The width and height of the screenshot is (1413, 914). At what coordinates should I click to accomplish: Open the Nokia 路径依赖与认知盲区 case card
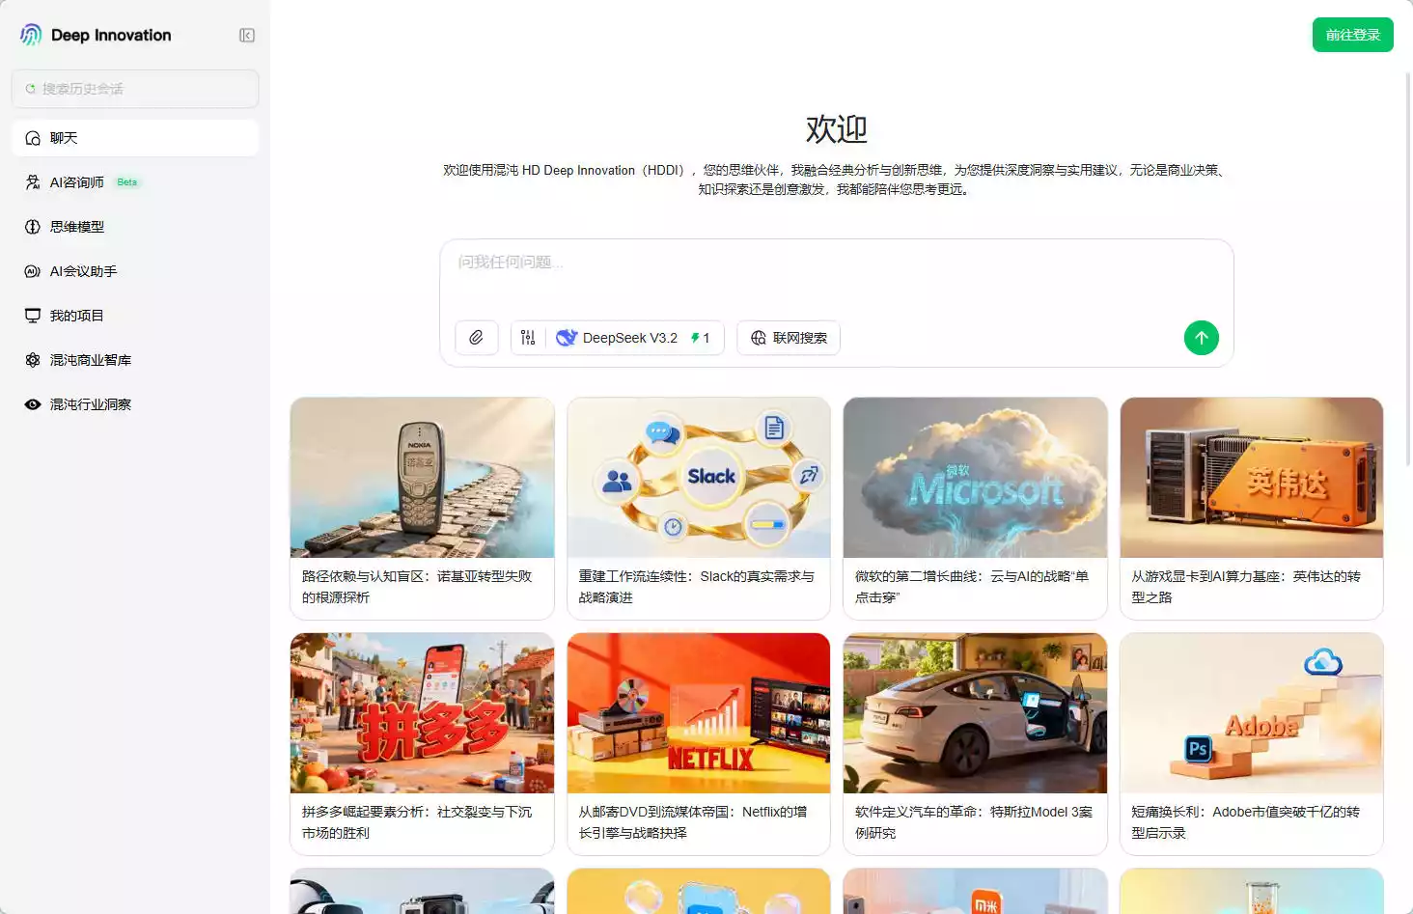(x=422, y=509)
